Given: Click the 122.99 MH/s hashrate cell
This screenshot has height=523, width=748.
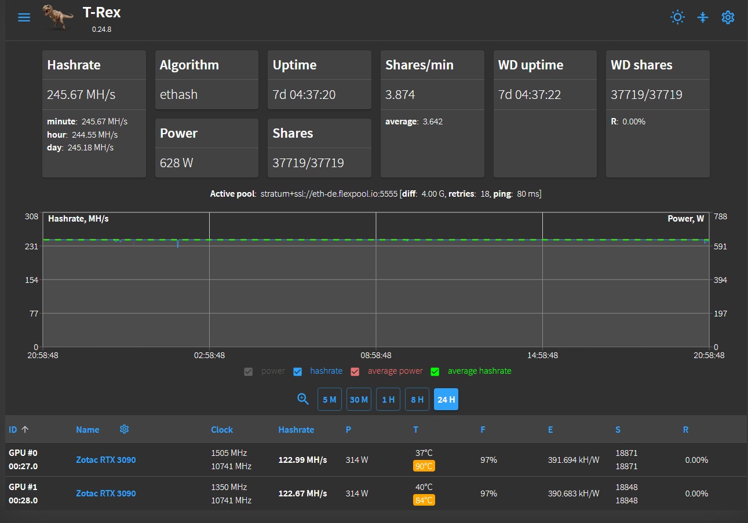Looking at the screenshot, I should [302, 460].
